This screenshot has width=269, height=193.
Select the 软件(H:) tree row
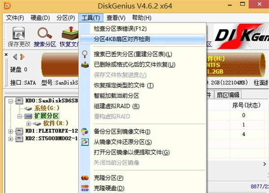point(56,123)
